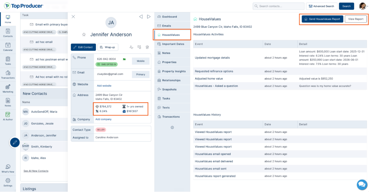Select Important Dates in contact menu
Image resolution: width=369 pixels, height=192 pixels.
[x=172, y=44]
